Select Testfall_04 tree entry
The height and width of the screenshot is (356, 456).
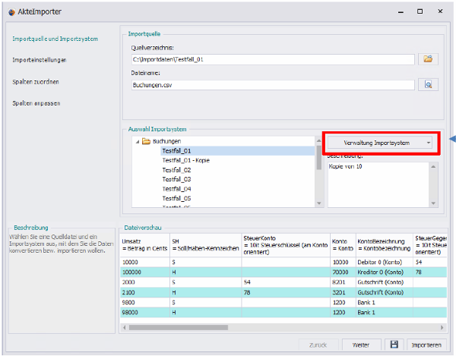tap(176, 189)
